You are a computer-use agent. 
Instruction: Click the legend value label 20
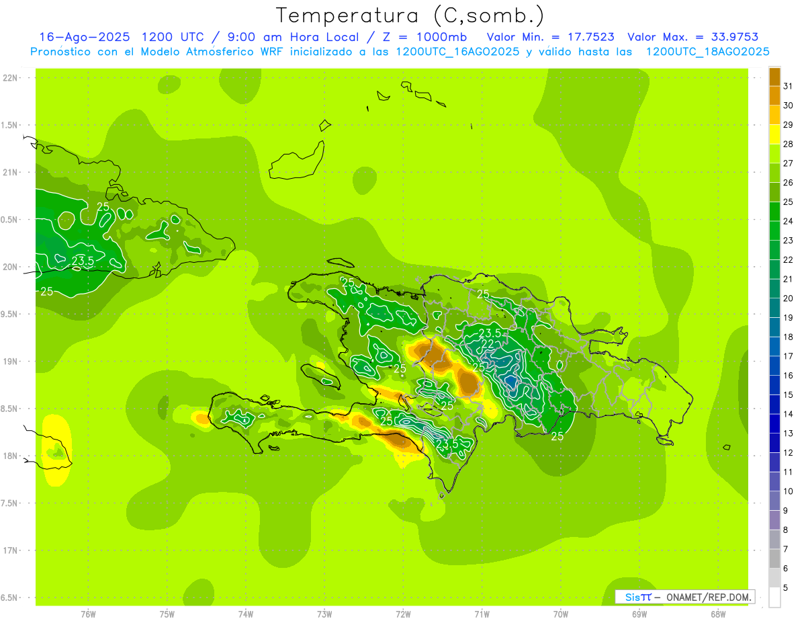pos(788,298)
